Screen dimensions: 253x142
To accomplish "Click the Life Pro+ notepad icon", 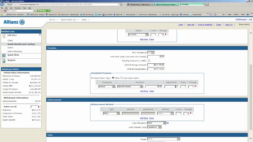I will (x=4, y=36).
